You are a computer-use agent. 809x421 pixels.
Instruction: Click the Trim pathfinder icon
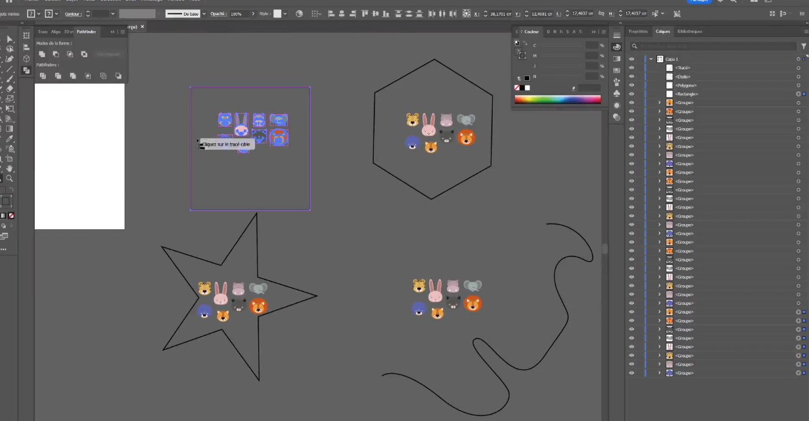point(58,76)
